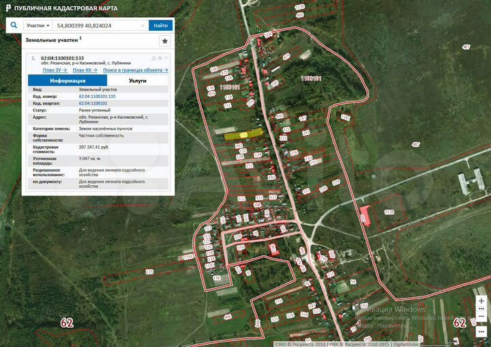Open cadastral quarter link 62:04:1100101
This screenshot has height=347, width=491.
[x=93, y=103]
